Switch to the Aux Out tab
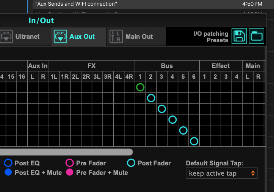274x192 pixels. [79, 36]
